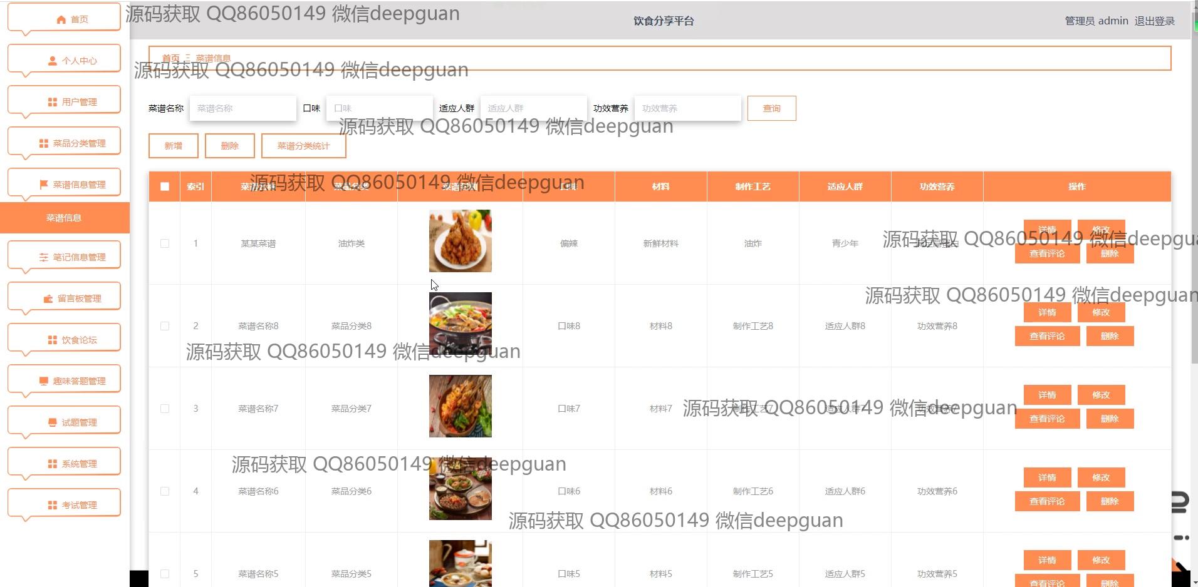Click 修改 for the 菜谱名称6 row
The image size is (1198, 587).
[1102, 477]
